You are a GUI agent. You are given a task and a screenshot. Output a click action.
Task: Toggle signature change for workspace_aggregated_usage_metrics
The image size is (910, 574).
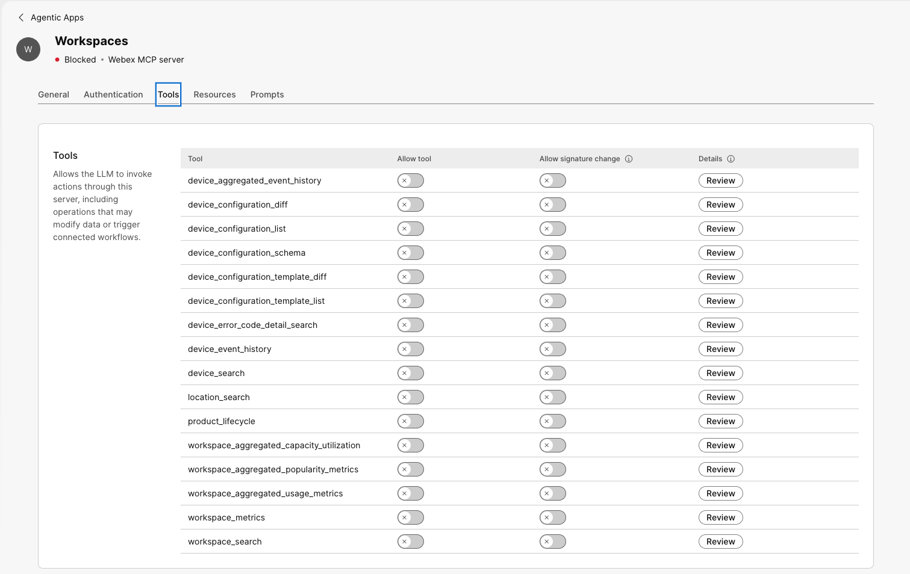click(x=553, y=493)
